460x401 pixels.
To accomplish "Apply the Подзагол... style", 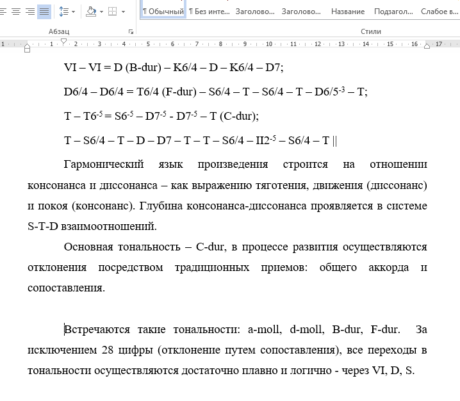I will [x=393, y=12].
